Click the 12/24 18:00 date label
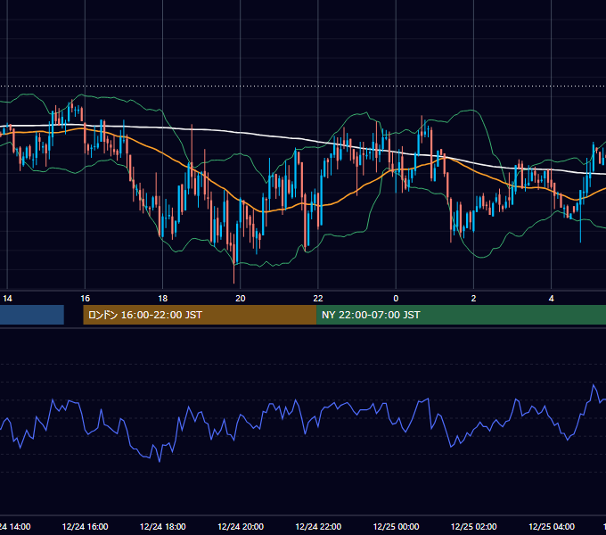Screen dimensions: 606x535 [163, 526]
